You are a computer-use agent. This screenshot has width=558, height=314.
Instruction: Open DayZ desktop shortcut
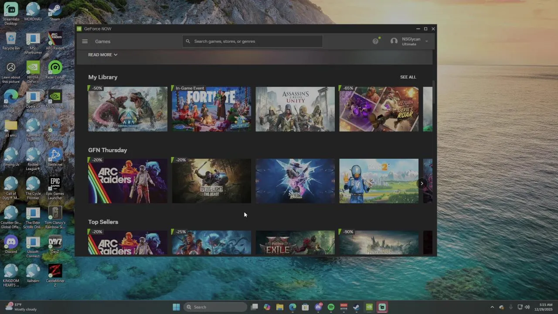click(x=55, y=245)
